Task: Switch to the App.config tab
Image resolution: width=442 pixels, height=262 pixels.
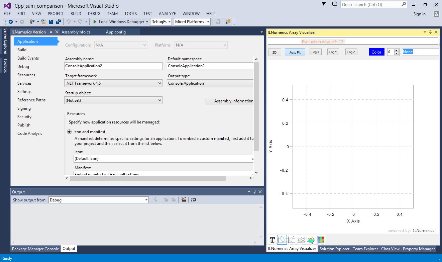Action: tap(116, 32)
